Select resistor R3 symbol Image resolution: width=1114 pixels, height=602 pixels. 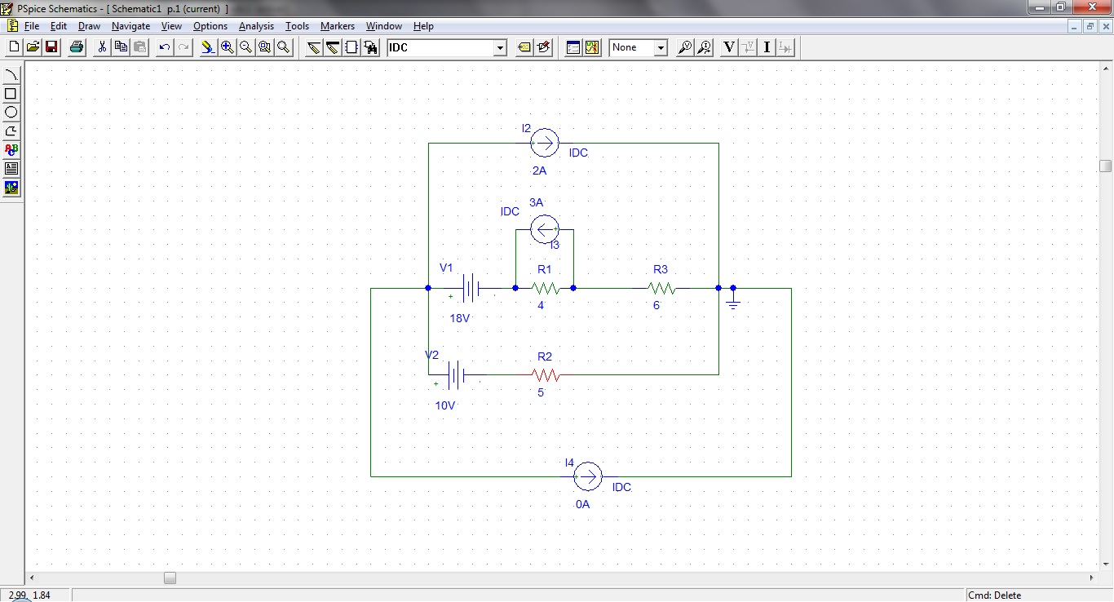(661, 288)
